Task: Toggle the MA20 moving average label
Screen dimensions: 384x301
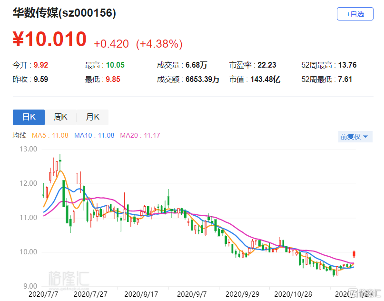Action: click(140, 136)
